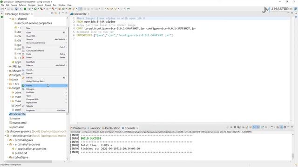Toggle Link with Editor in Package Explorer

coord(56,13)
